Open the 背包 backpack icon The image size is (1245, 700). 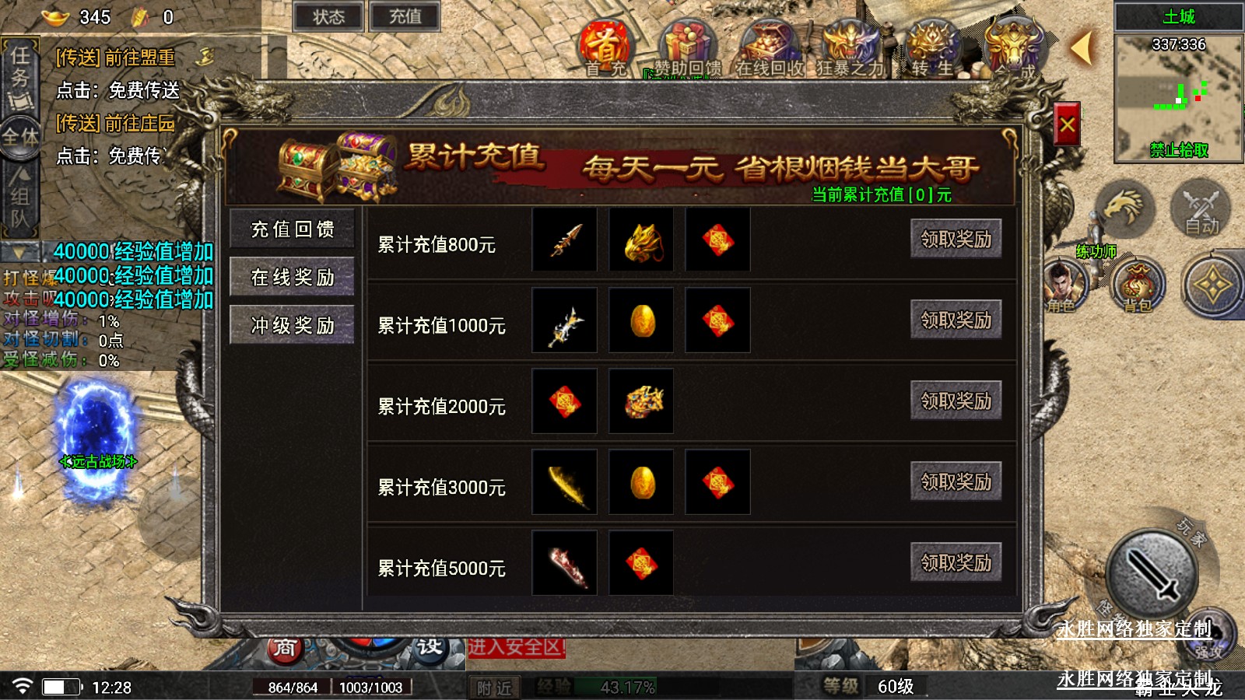(x=1138, y=285)
